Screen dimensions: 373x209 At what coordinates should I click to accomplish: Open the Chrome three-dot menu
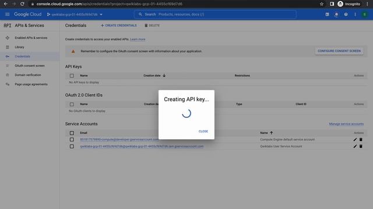tap(367, 4)
